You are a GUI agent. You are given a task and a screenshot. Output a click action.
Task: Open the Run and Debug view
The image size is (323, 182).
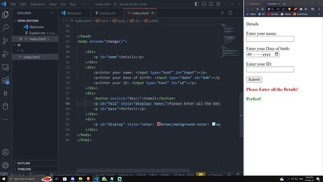point(6,54)
